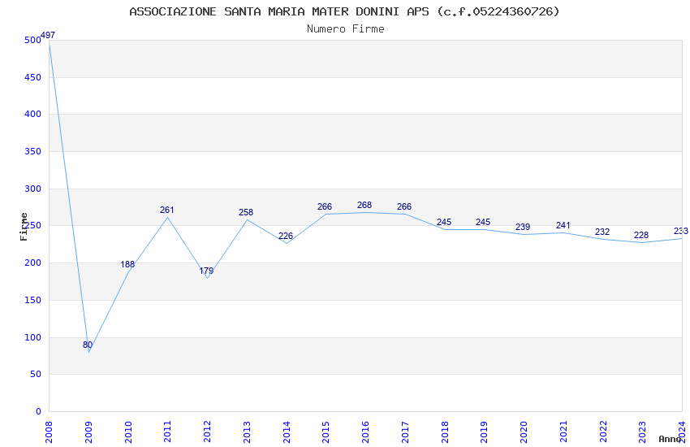Click the 2010 x-axis year label
The width and height of the screenshot is (690, 447).
coord(128,432)
